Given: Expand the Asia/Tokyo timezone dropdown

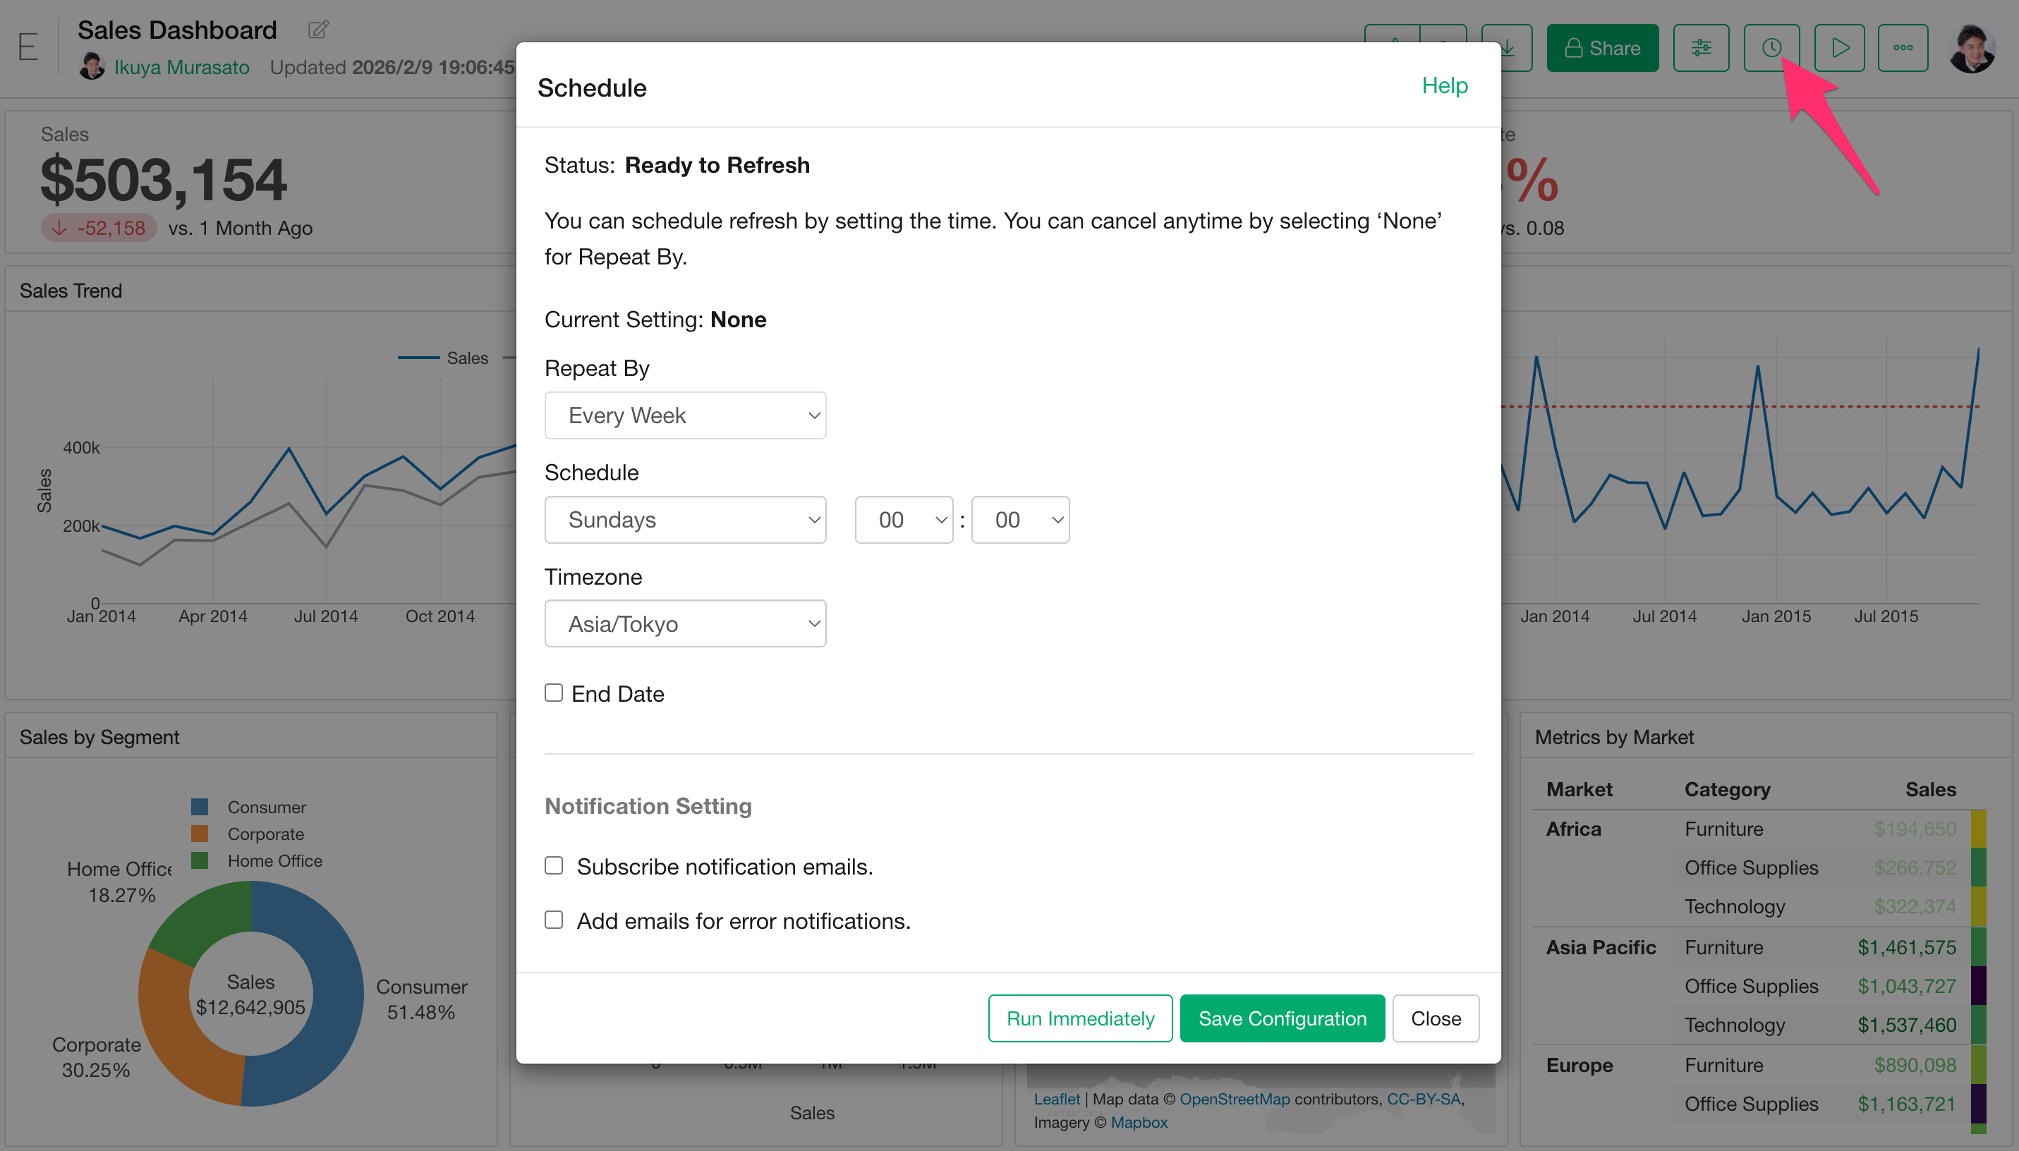Looking at the screenshot, I should tap(684, 623).
